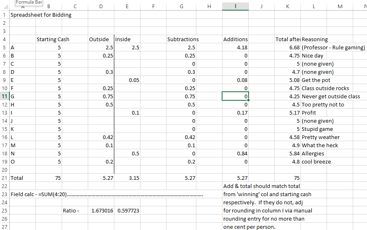Click the 'Reasoning' header cell
367x230 pixels.
(x=314, y=40)
